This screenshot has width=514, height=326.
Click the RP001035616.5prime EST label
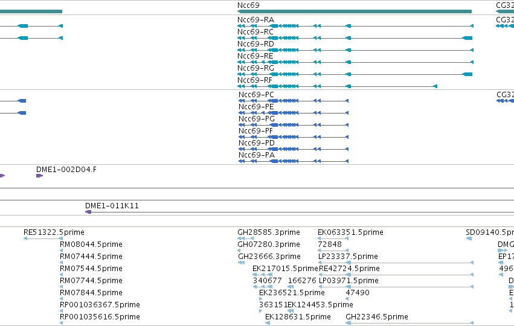click(x=100, y=317)
